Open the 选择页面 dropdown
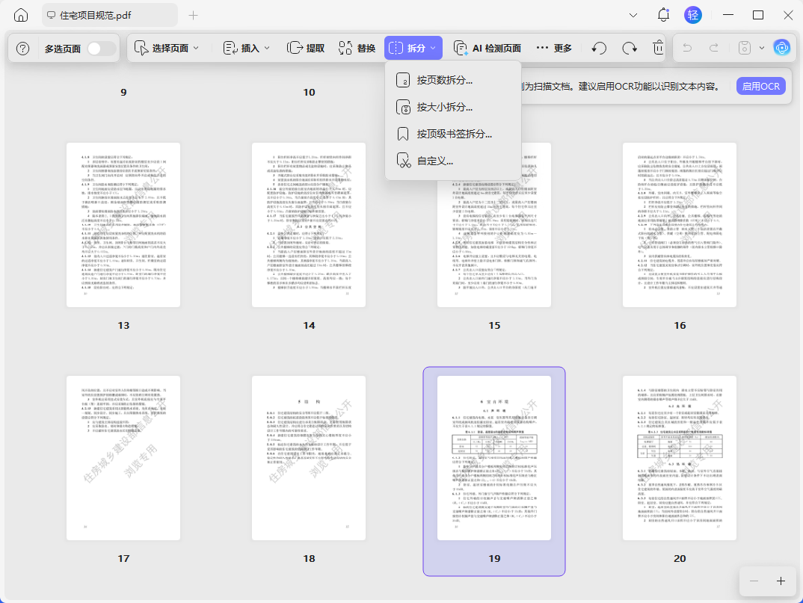 (x=167, y=48)
